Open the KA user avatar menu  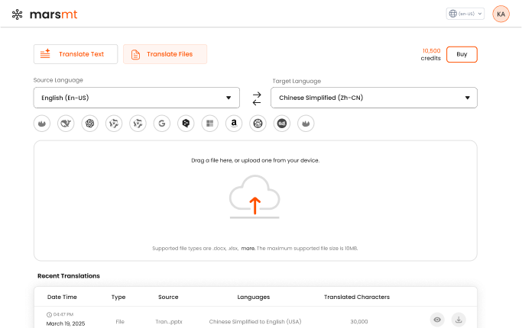501,14
